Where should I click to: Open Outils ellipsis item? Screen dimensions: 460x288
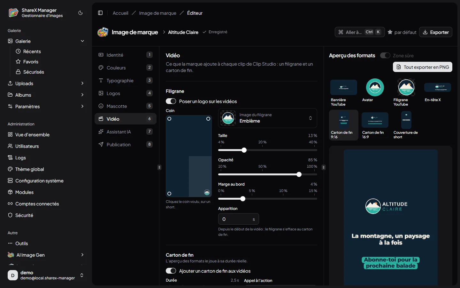[x=46, y=244]
